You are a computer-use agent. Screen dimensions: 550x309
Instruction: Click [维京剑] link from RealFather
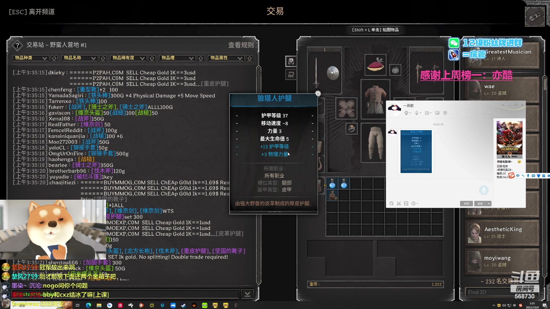[92, 124]
